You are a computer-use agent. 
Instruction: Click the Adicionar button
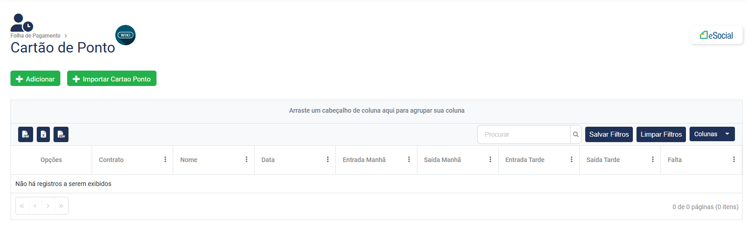click(35, 79)
